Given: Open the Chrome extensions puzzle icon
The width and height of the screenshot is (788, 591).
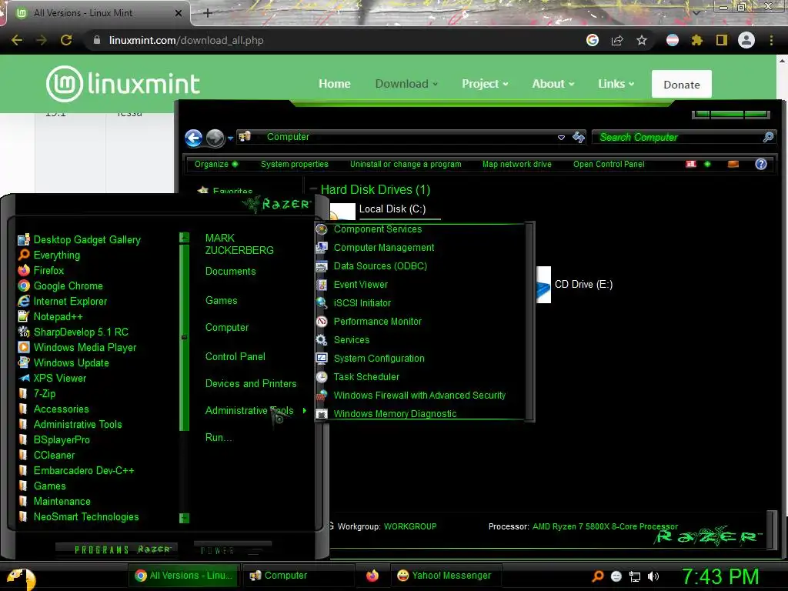Looking at the screenshot, I should (696, 40).
